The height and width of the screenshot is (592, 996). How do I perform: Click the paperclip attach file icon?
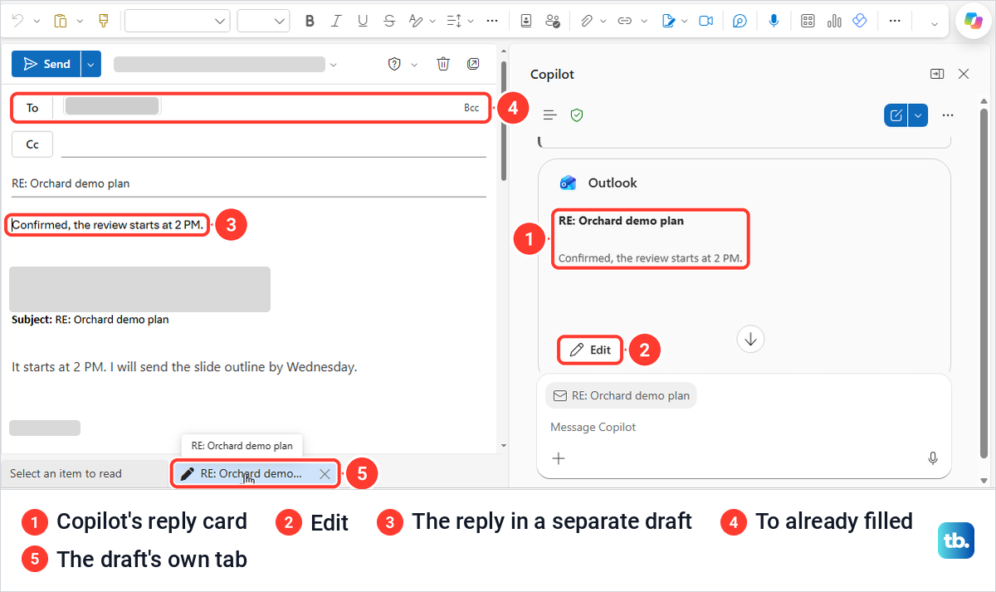(x=586, y=21)
